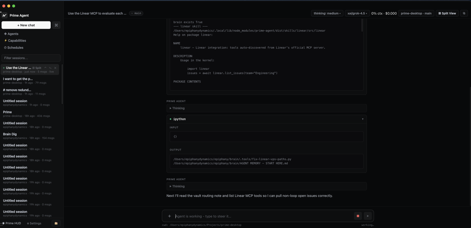
Task: Open Prime HUD toggle at sidebar bottom
Action: [x=11, y=223]
